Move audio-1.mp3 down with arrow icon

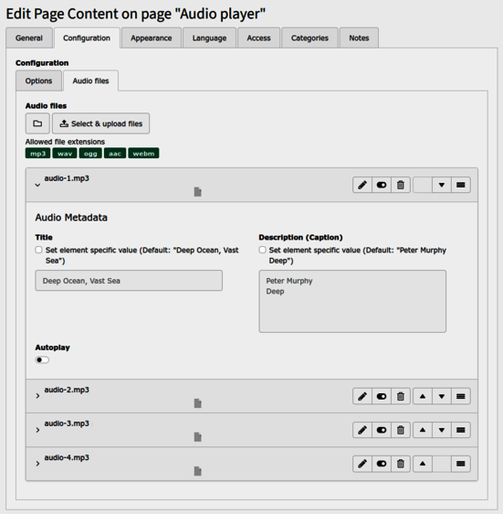(442, 185)
